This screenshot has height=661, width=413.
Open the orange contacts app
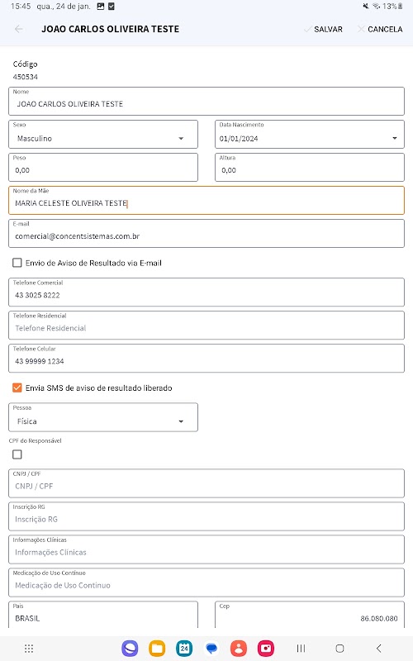pos(239,649)
